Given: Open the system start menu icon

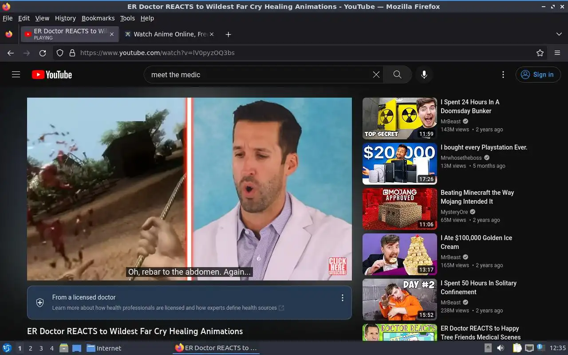Looking at the screenshot, I should point(7,348).
